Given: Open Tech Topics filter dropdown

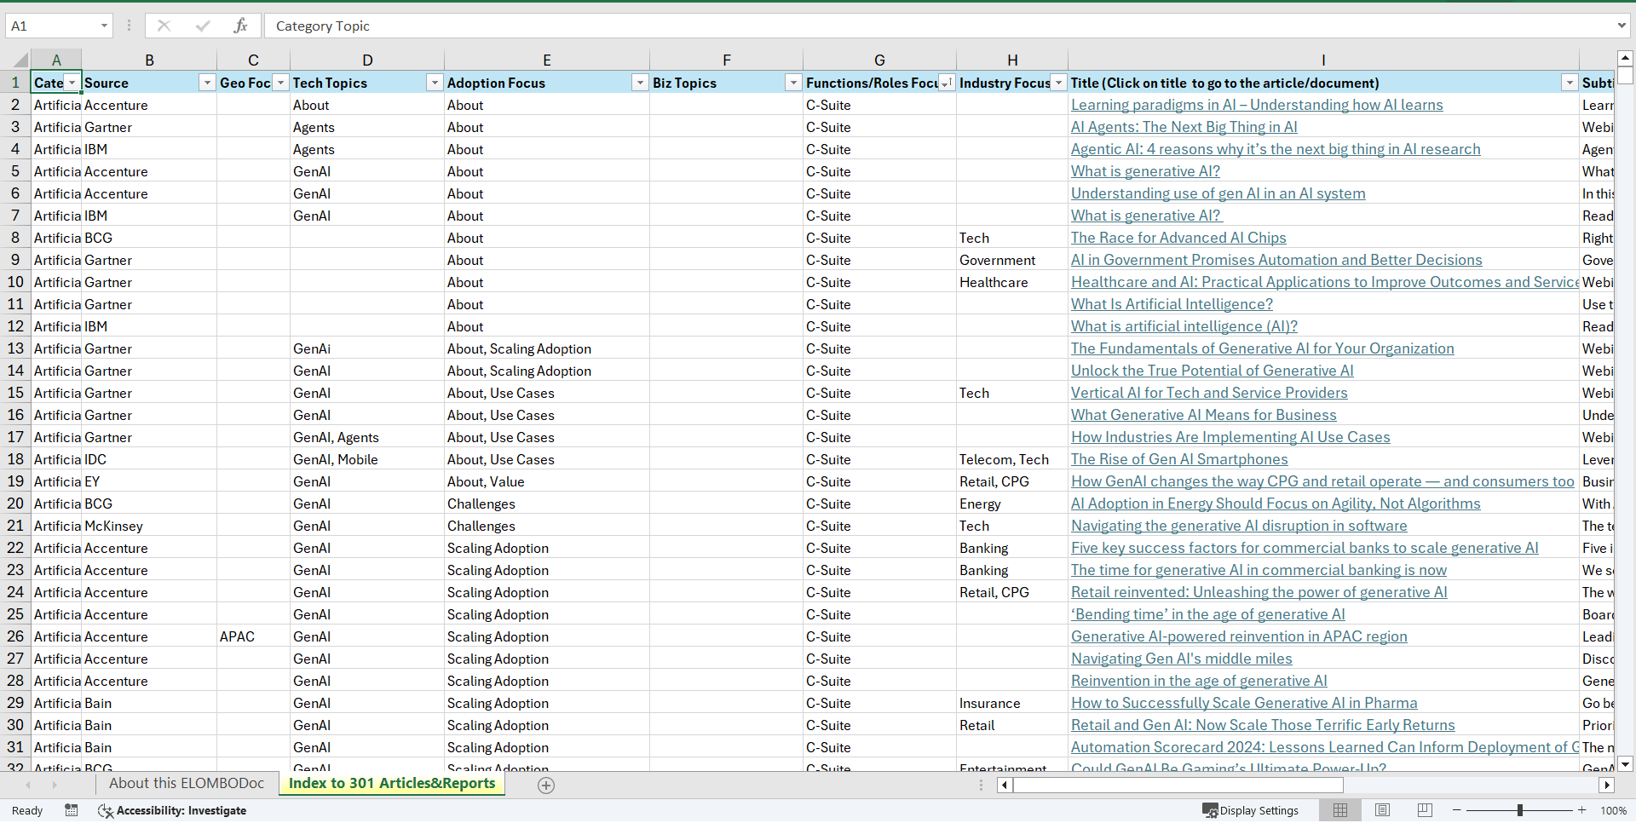Looking at the screenshot, I should 435,83.
